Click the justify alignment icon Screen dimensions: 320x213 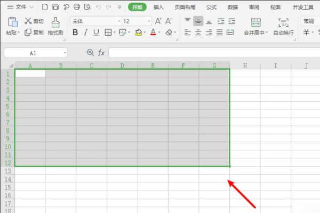[220, 32]
